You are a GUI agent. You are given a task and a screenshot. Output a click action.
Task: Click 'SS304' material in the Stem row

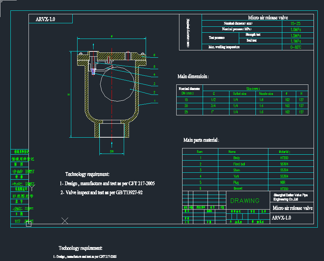coord(284,170)
